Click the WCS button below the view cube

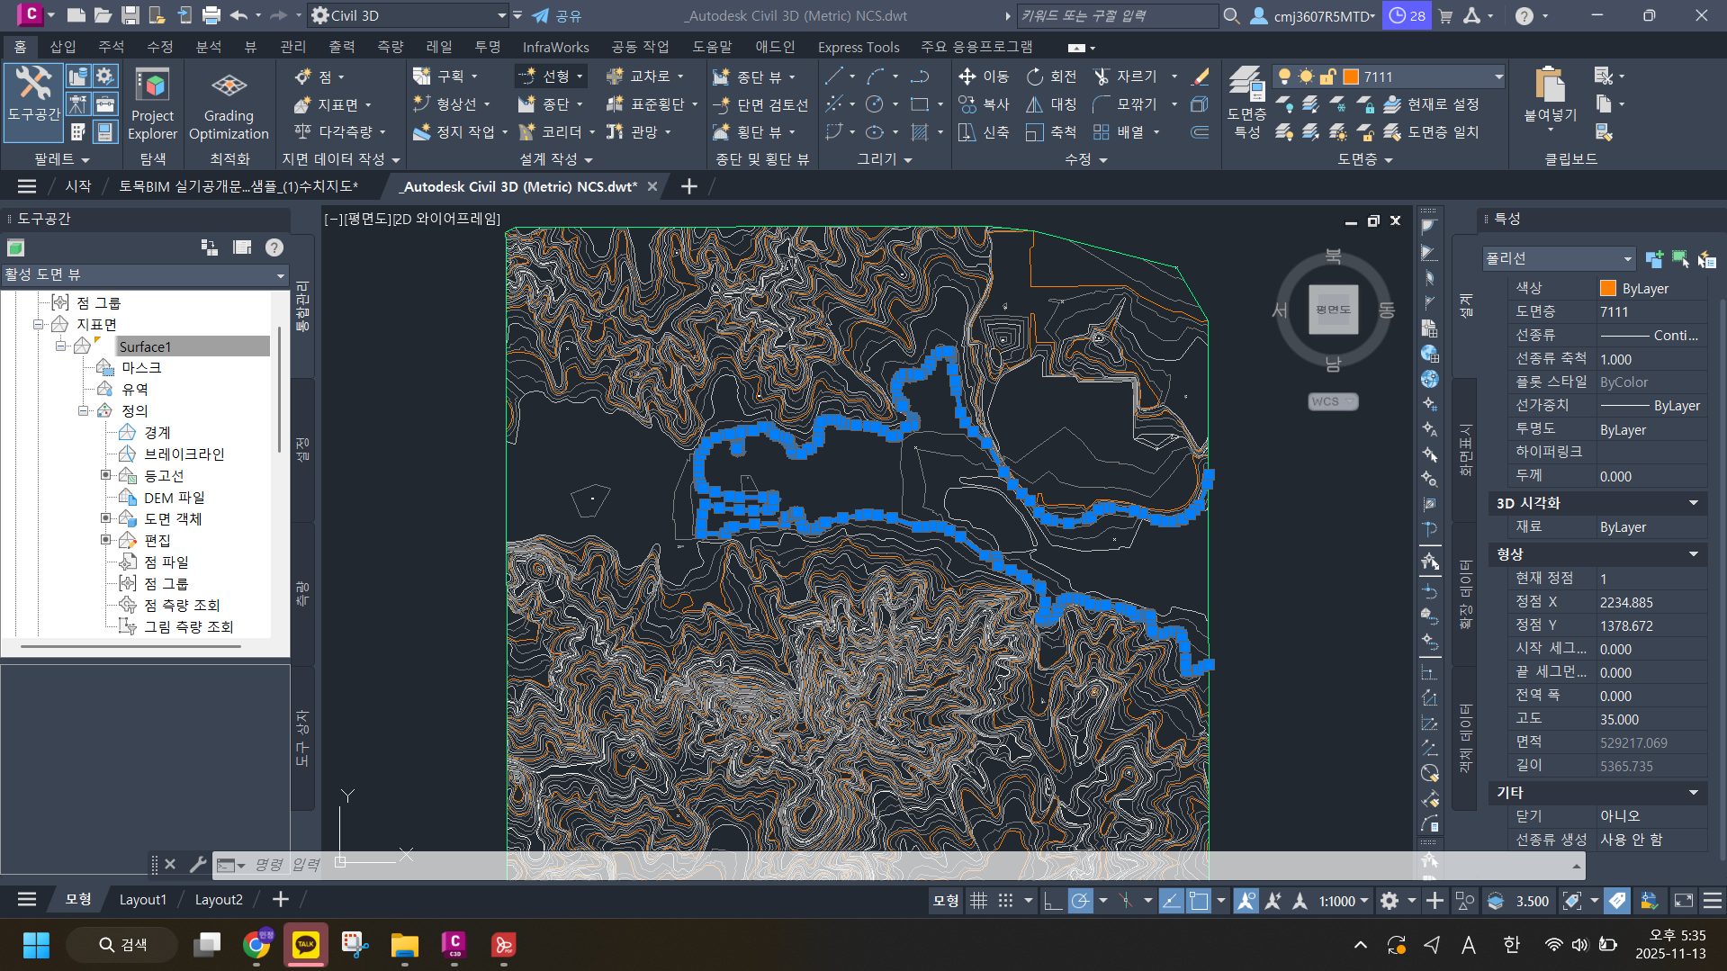(1332, 401)
